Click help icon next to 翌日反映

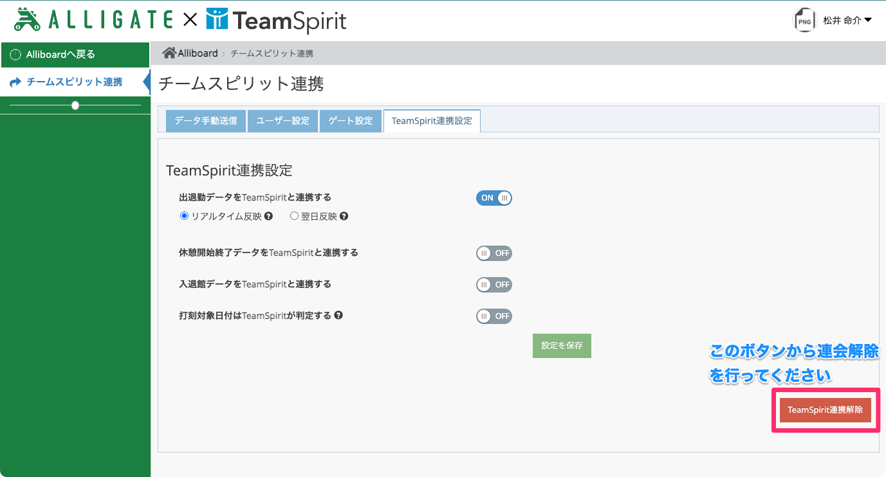tap(344, 217)
